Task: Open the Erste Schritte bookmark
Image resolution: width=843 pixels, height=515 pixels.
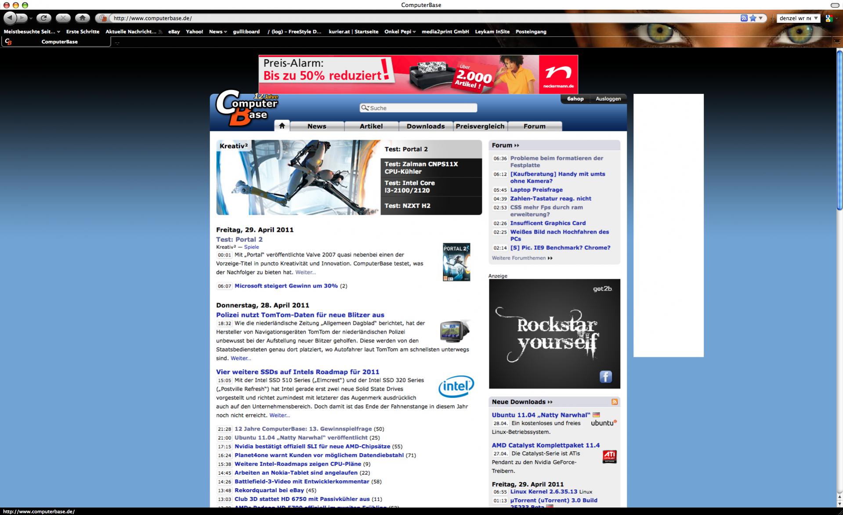Action: [83, 32]
